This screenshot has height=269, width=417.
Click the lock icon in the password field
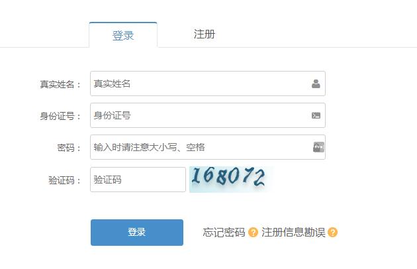pos(318,147)
